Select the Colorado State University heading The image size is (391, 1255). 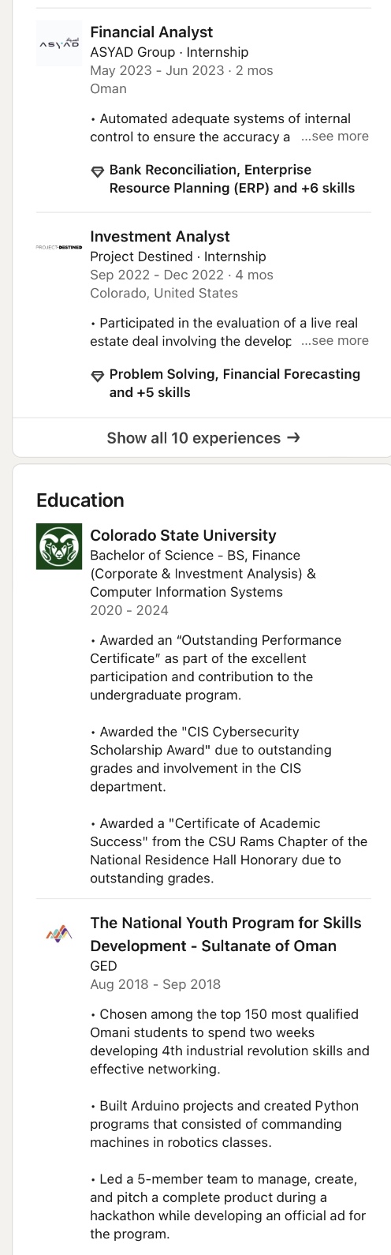[x=183, y=535]
